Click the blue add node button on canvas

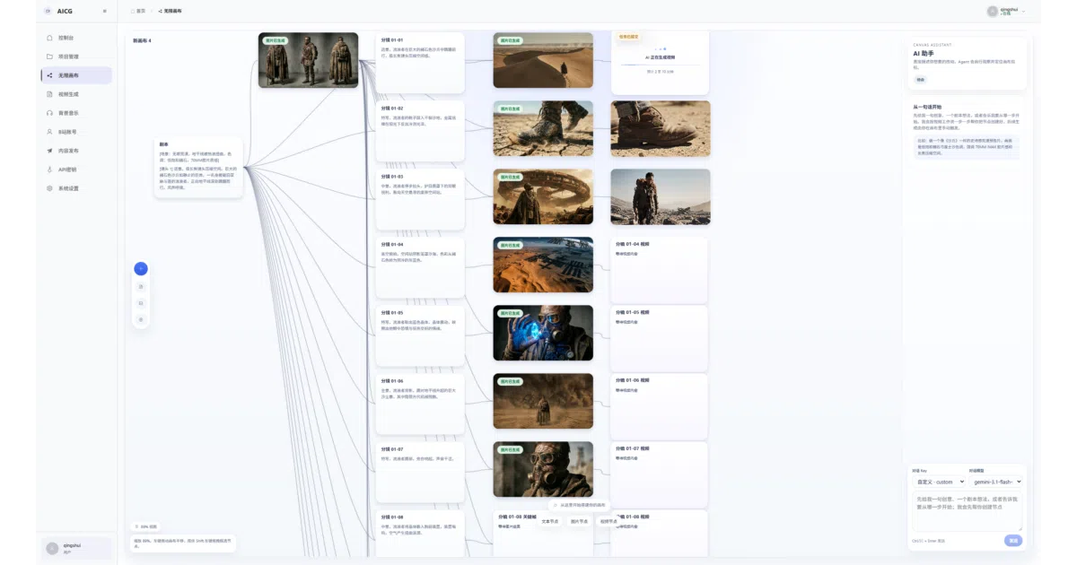pyautogui.click(x=141, y=268)
